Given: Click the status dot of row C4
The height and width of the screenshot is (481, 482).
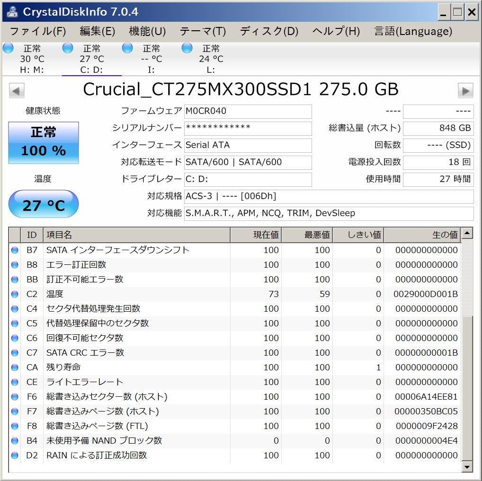Looking at the screenshot, I should pos(15,309).
